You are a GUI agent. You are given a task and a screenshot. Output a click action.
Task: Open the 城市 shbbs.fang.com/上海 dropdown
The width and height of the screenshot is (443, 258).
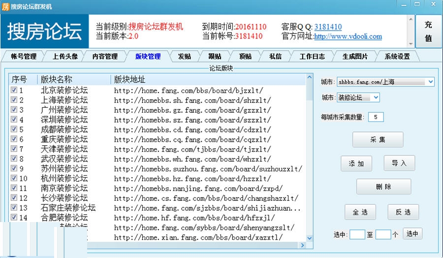tap(385, 82)
